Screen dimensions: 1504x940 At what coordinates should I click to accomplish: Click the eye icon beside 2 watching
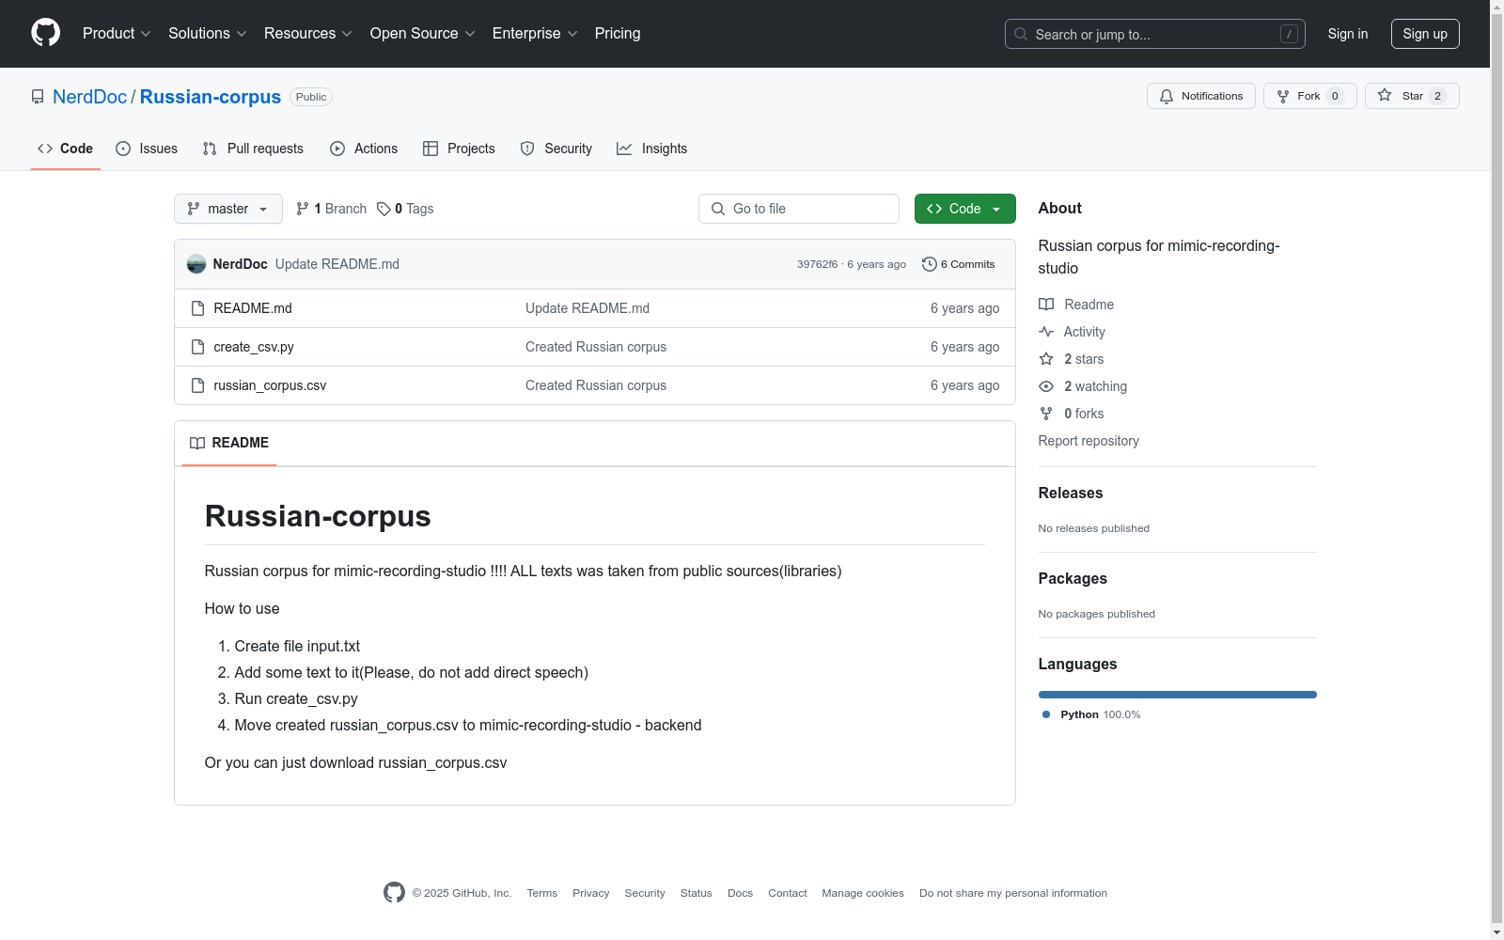click(x=1046, y=386)
